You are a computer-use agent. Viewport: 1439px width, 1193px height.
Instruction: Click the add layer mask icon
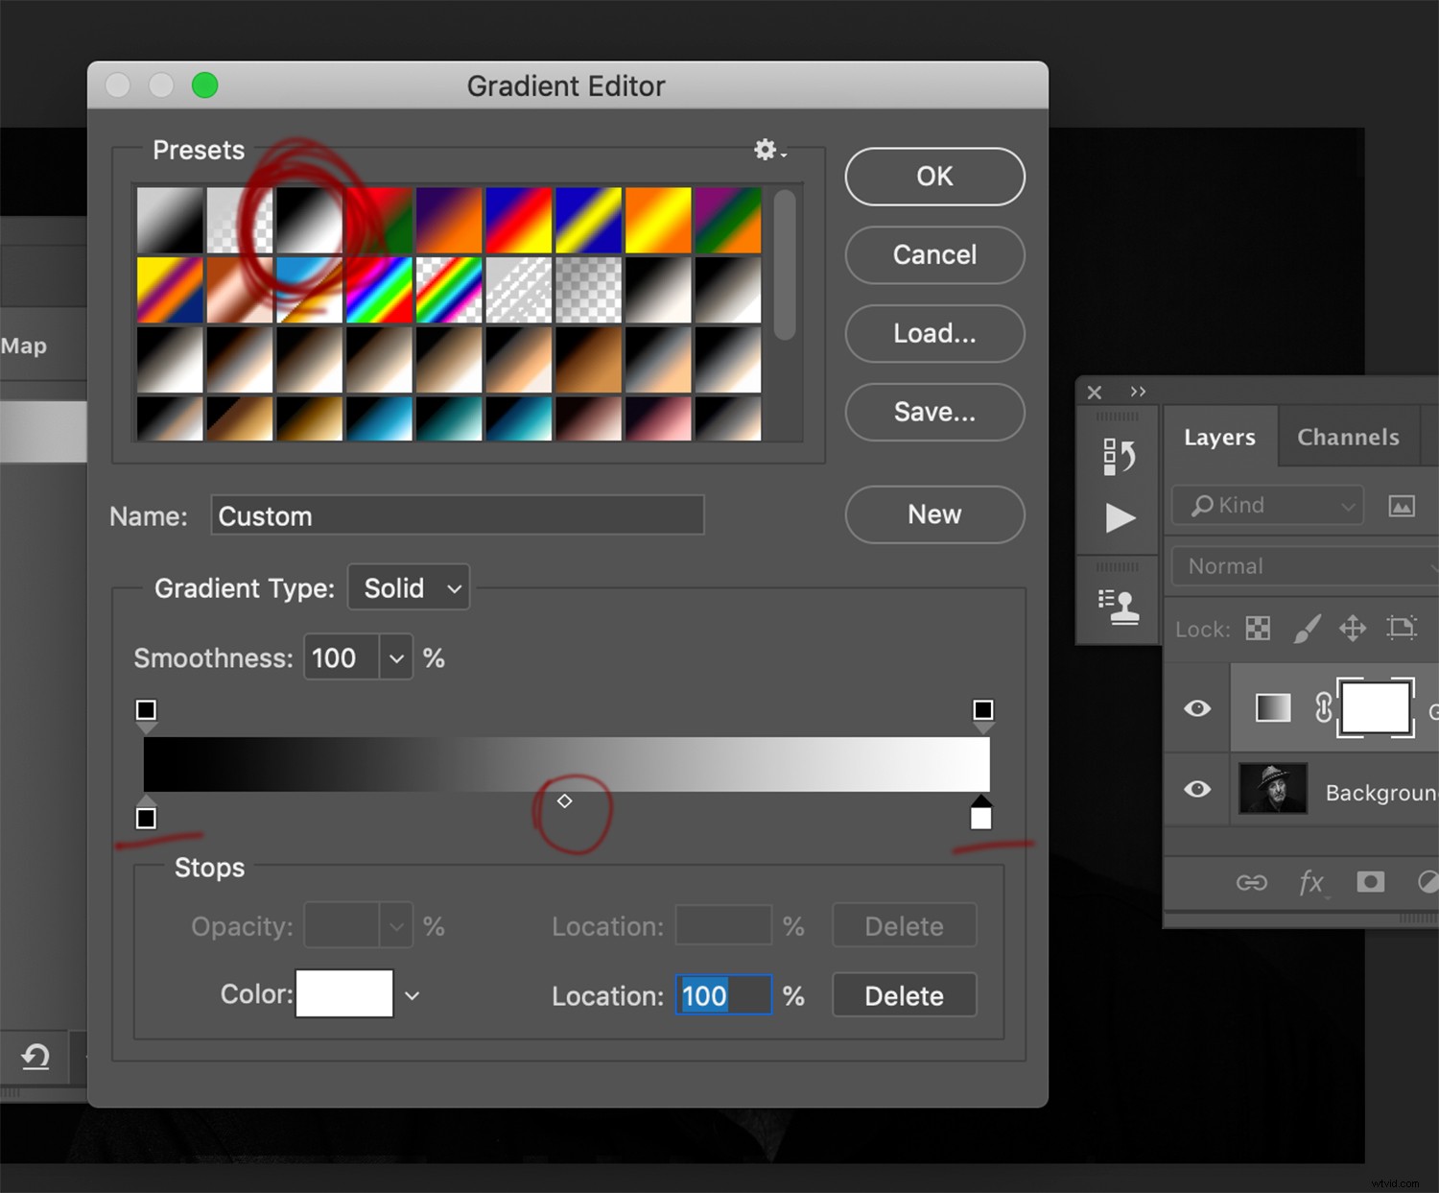pyautogui.click(x=1370, y=881)
